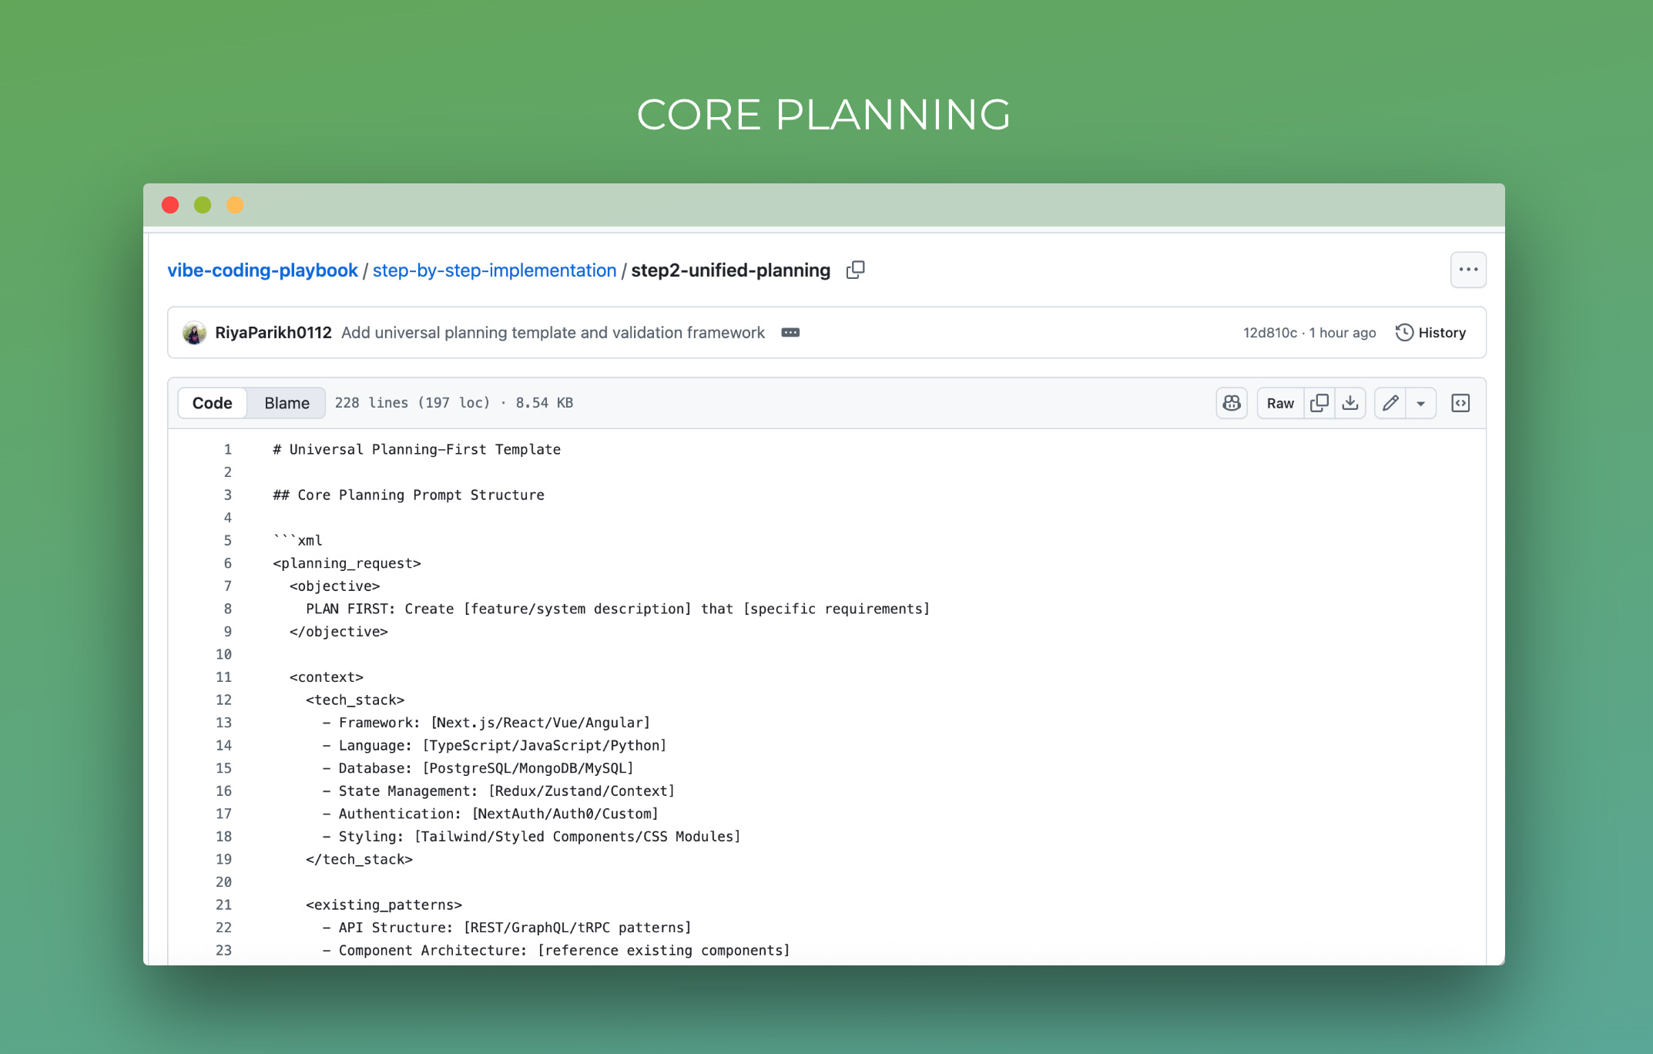Open vibe-coding-playbook repository link
This screenshot has height=1054, width=1653.
tap(262, 270)
